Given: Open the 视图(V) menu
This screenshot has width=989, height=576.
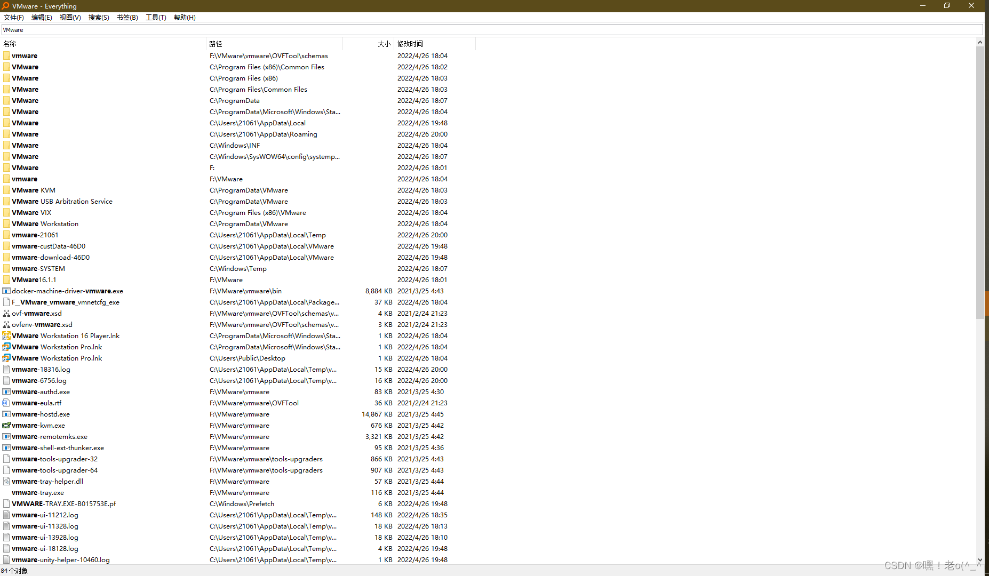Looking at the screenshot, I should point(70,18).
